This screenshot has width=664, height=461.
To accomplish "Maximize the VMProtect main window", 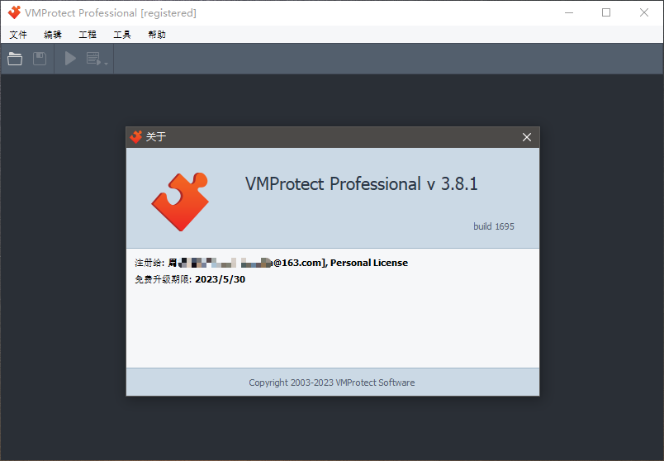I will pyautogui.click(x=606, y=12).
